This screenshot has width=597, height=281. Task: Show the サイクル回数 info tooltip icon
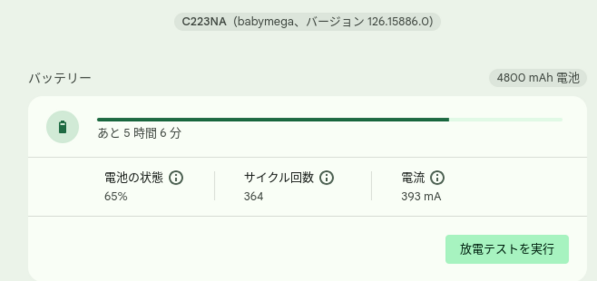pos(326,178)
